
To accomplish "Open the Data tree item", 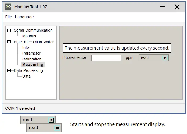I will [27, 76].
